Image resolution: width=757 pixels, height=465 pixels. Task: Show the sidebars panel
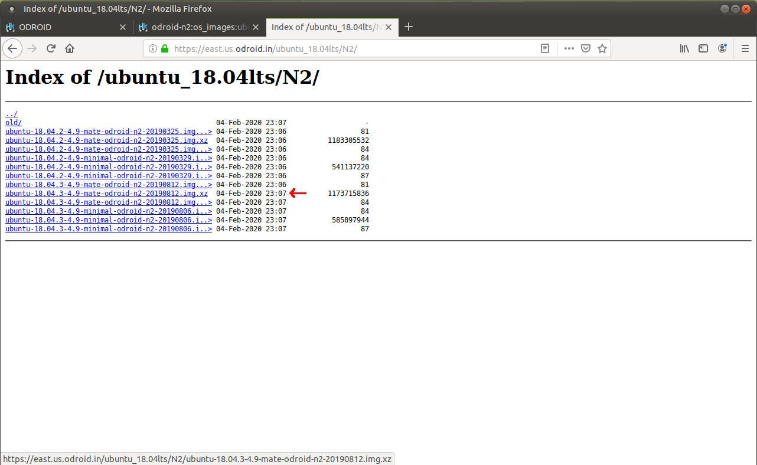point(703,48)
